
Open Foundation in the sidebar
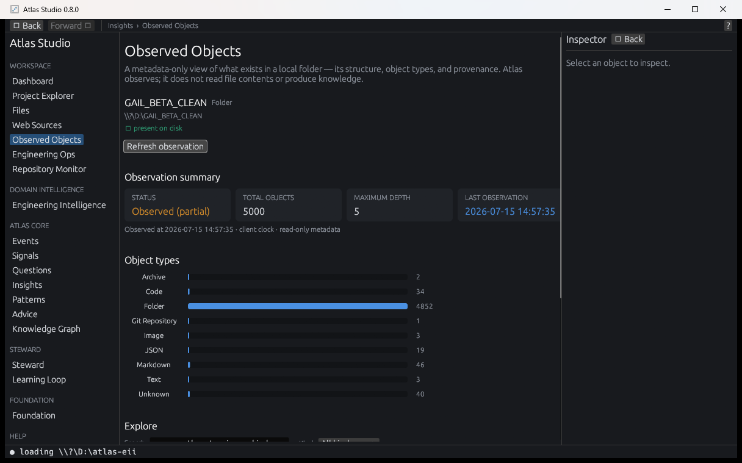coord(34,415)
